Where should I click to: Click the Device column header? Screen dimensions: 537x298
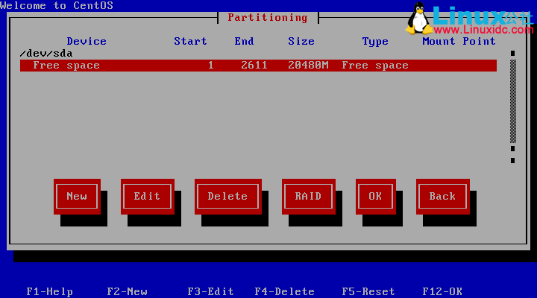(87, 42)
